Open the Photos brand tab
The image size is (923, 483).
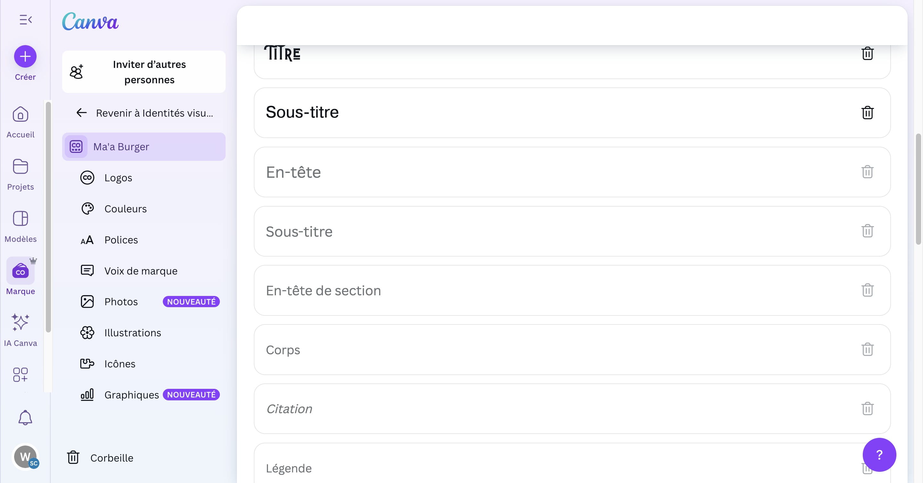tap(121, 301)
